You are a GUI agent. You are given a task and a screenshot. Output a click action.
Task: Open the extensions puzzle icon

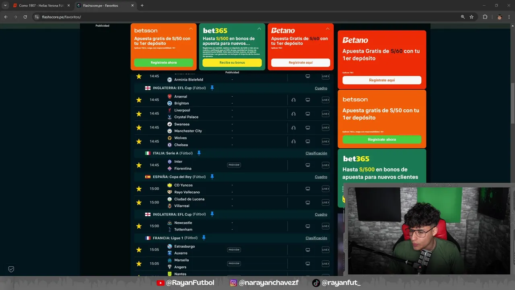[x=485, y=17]
